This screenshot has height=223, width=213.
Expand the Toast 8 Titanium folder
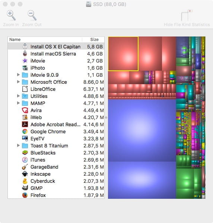18,145
